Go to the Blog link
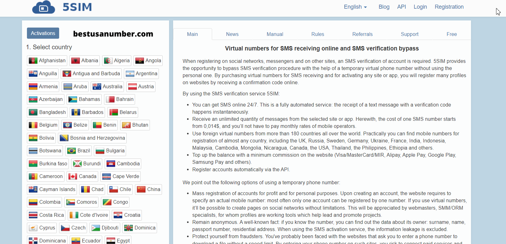This screenshot has height=244, width=506. 384,7
